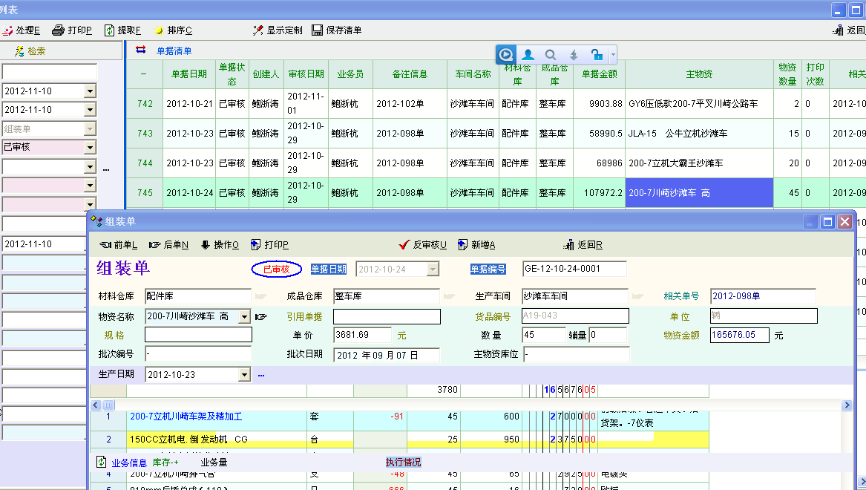The height and width of the screenshot is (490, 866).
Task: Click the 打印P printer icon in list toolbar
Action: pyautogui.click(x=59, y=30)
